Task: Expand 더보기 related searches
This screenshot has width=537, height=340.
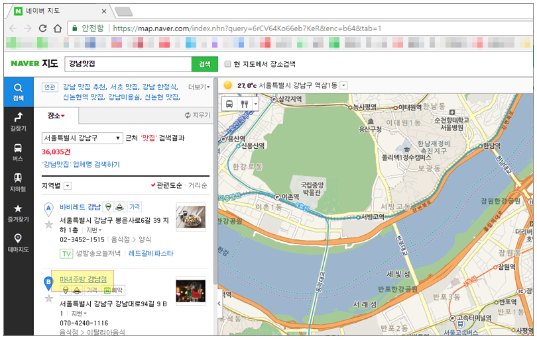Action: point(199,87)
